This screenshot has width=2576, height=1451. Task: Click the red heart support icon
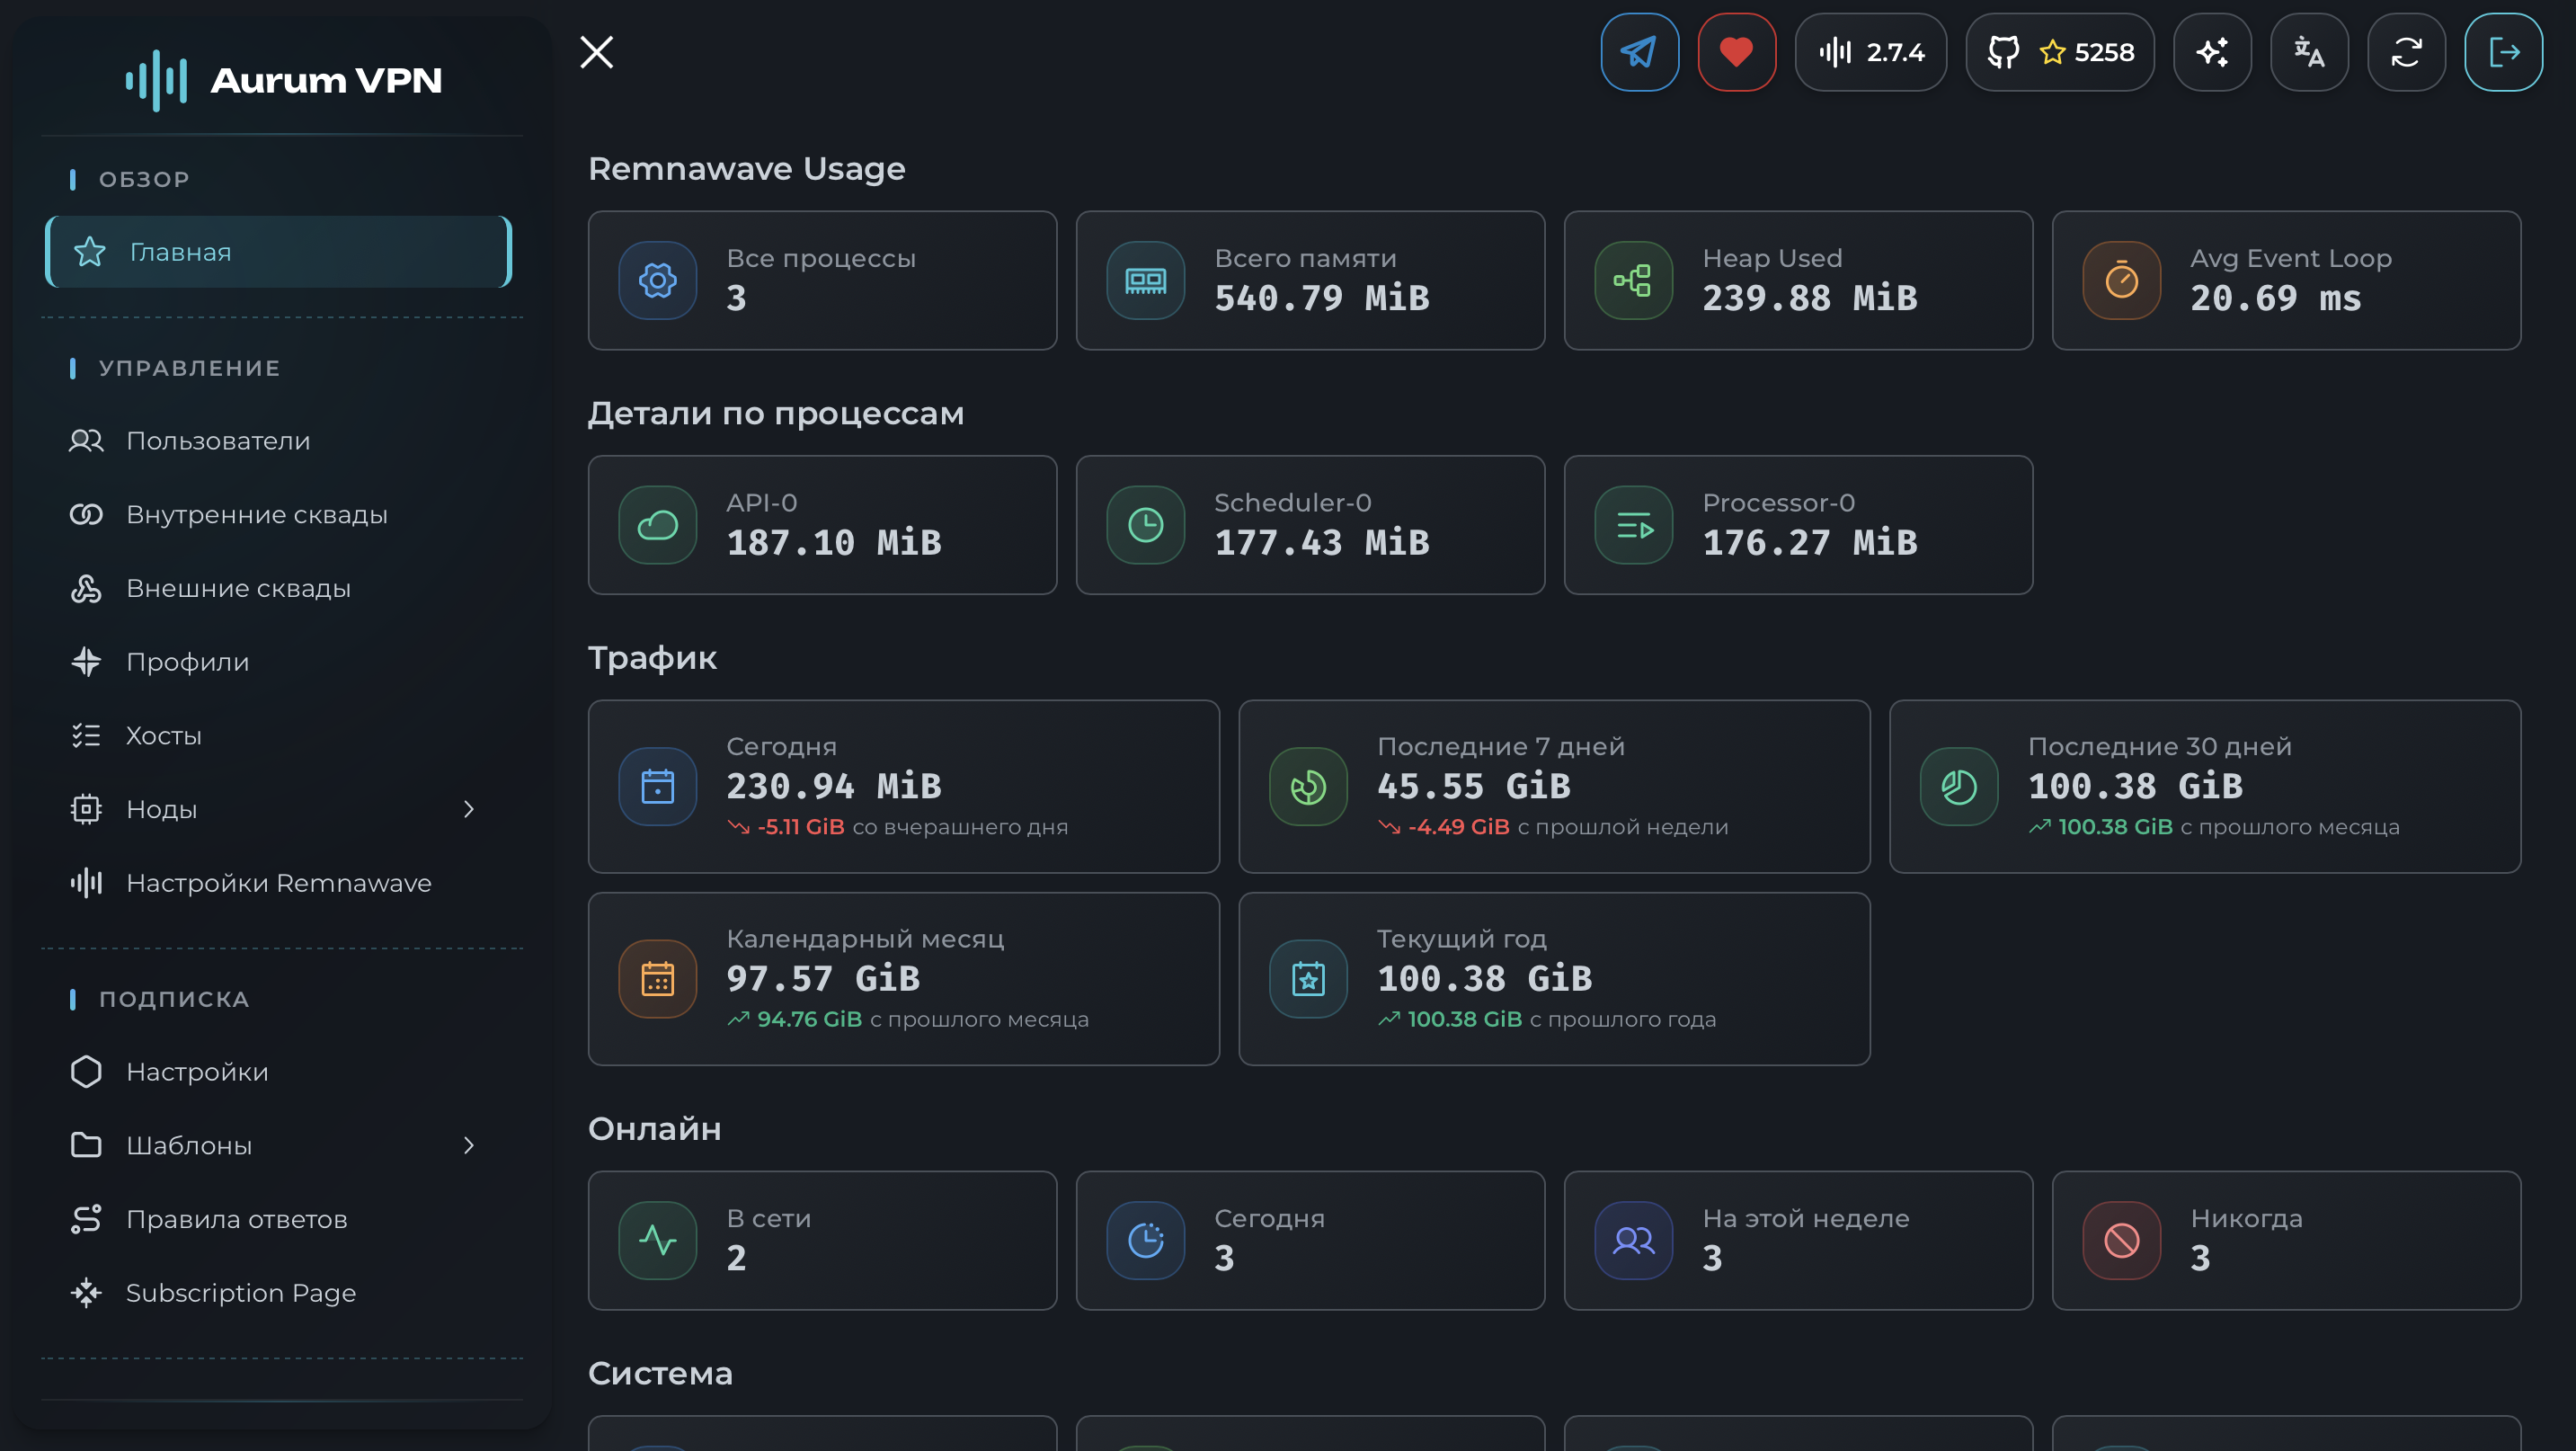pos(1736,52)
